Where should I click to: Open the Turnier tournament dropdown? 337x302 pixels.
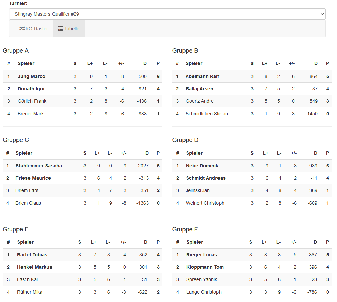click(167, 14)
